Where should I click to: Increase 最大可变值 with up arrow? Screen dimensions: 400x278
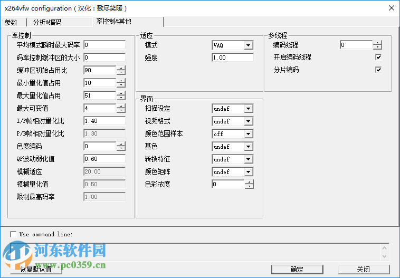[x=121, y=106]
